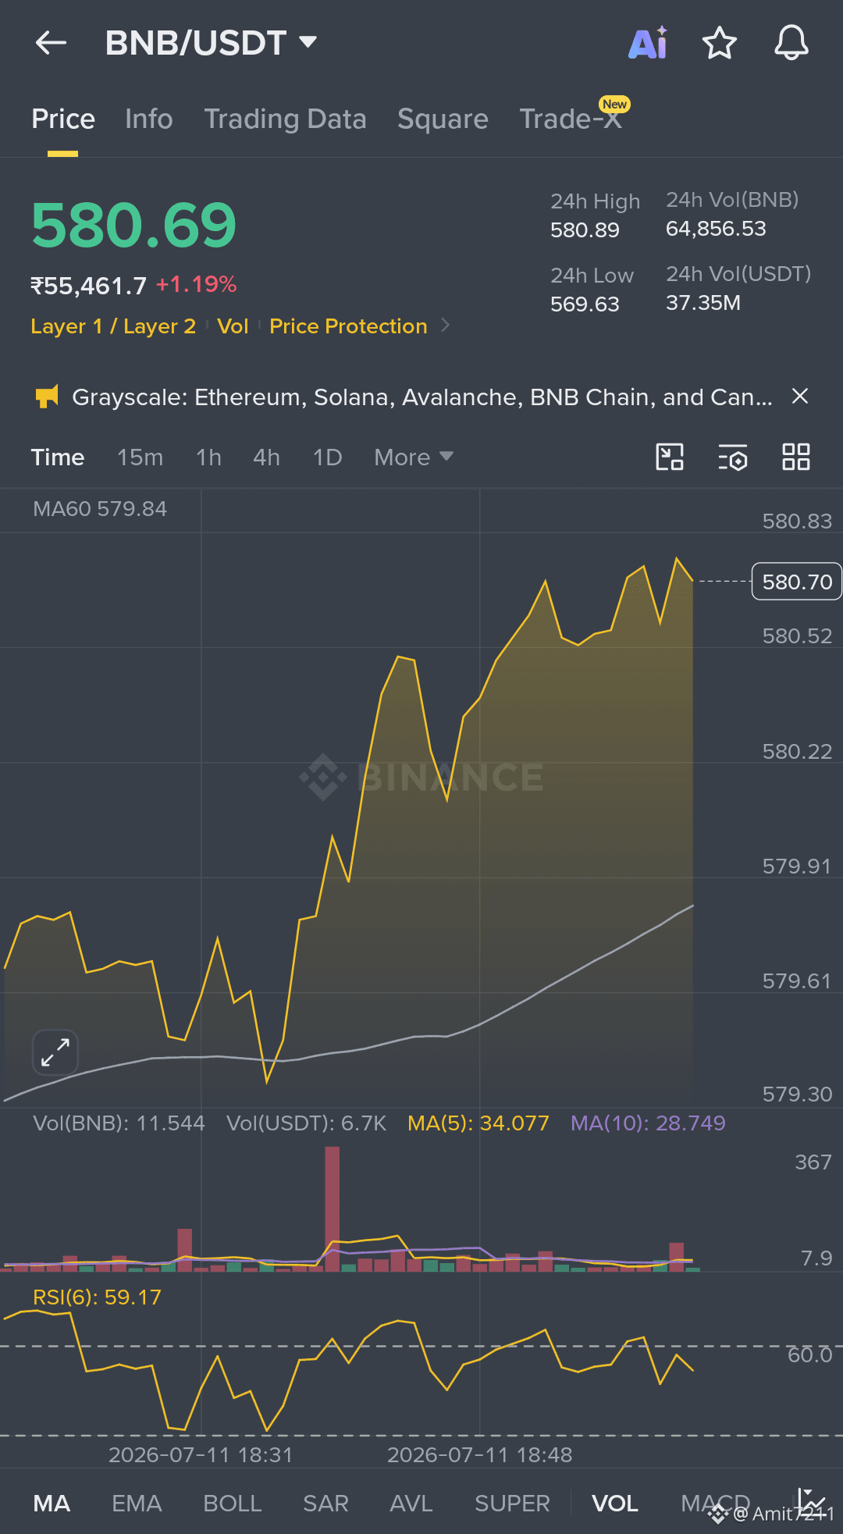Switch to the Info tab
843x1534 pixels.
pyautogui.click(x=148, y=119)
